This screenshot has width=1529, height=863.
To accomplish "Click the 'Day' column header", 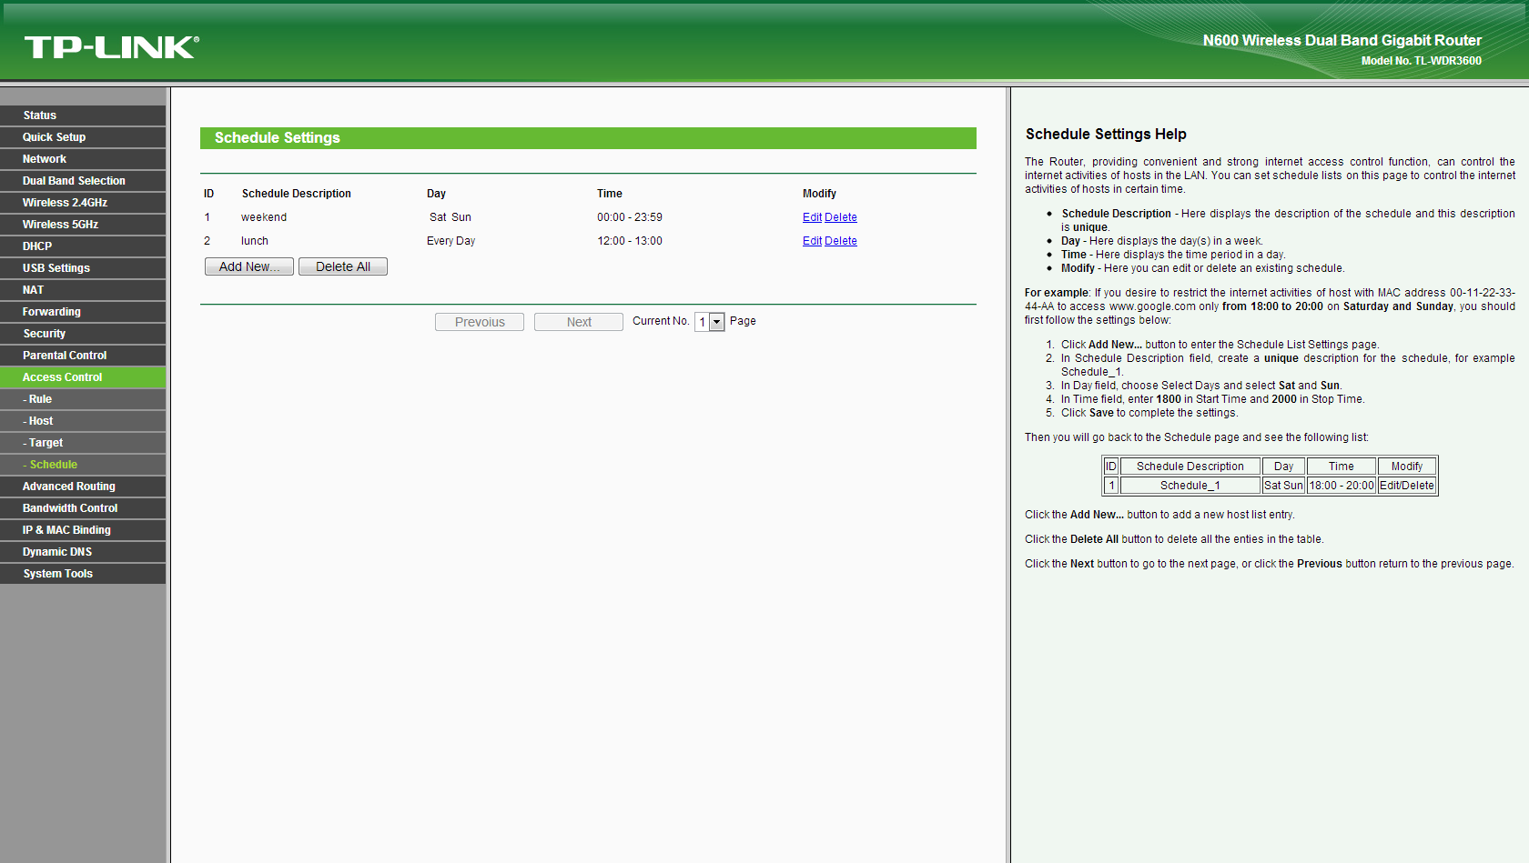I will click(437, 194).
